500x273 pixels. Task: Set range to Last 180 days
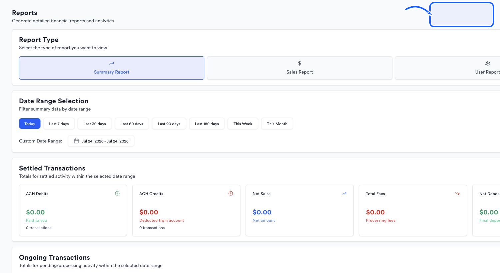click(207, 124)
